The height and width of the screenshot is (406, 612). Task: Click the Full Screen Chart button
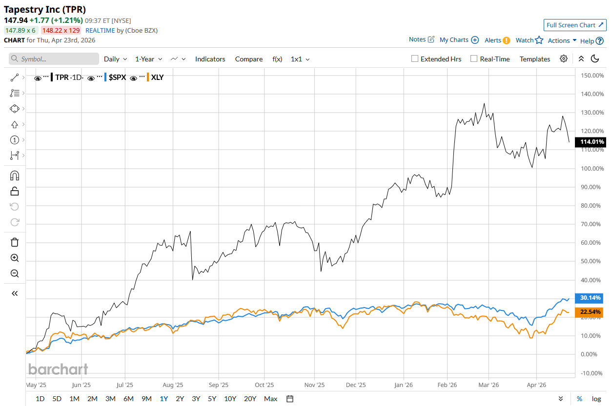click(x=574, y=25)
